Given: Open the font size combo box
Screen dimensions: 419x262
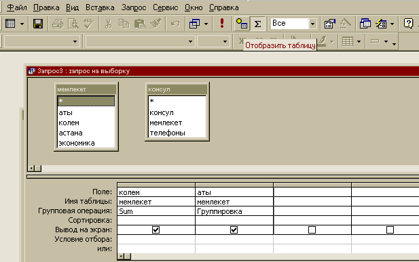Looking at the screenshot, I should click(x=213, y=41).
